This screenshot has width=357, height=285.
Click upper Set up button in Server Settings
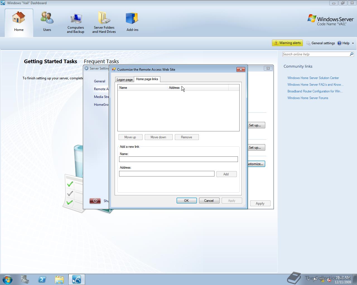click(256, 125)
